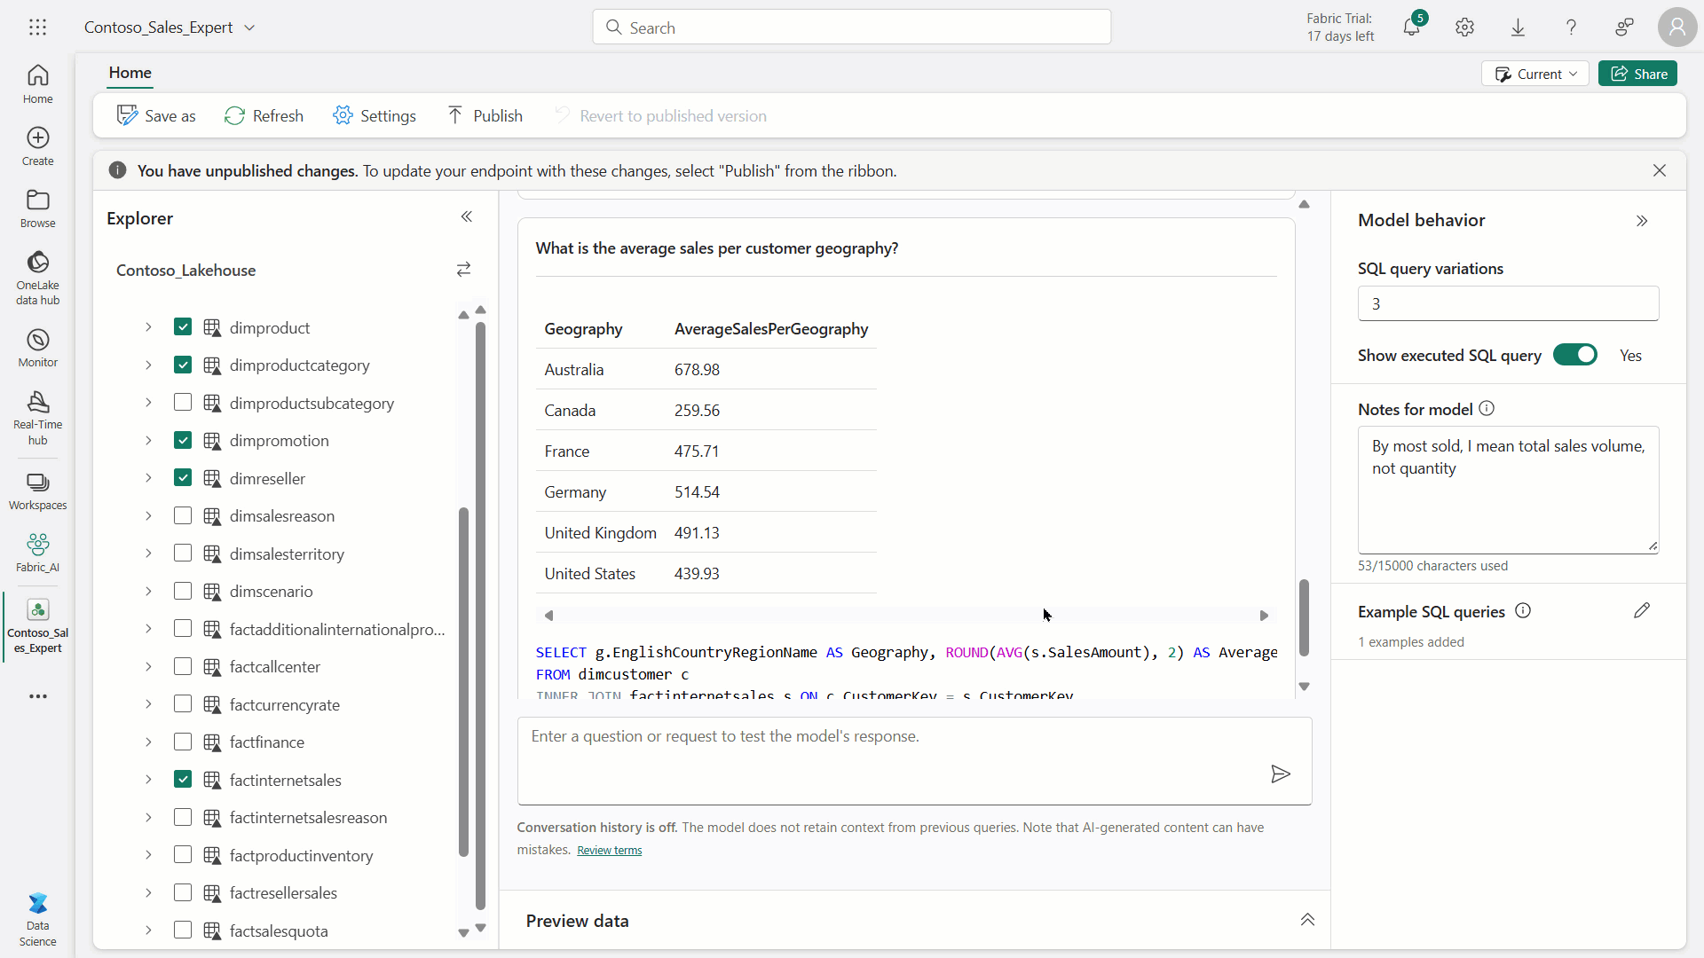
Task: Uncheck the dimreseller table
Action: point(183,477)
